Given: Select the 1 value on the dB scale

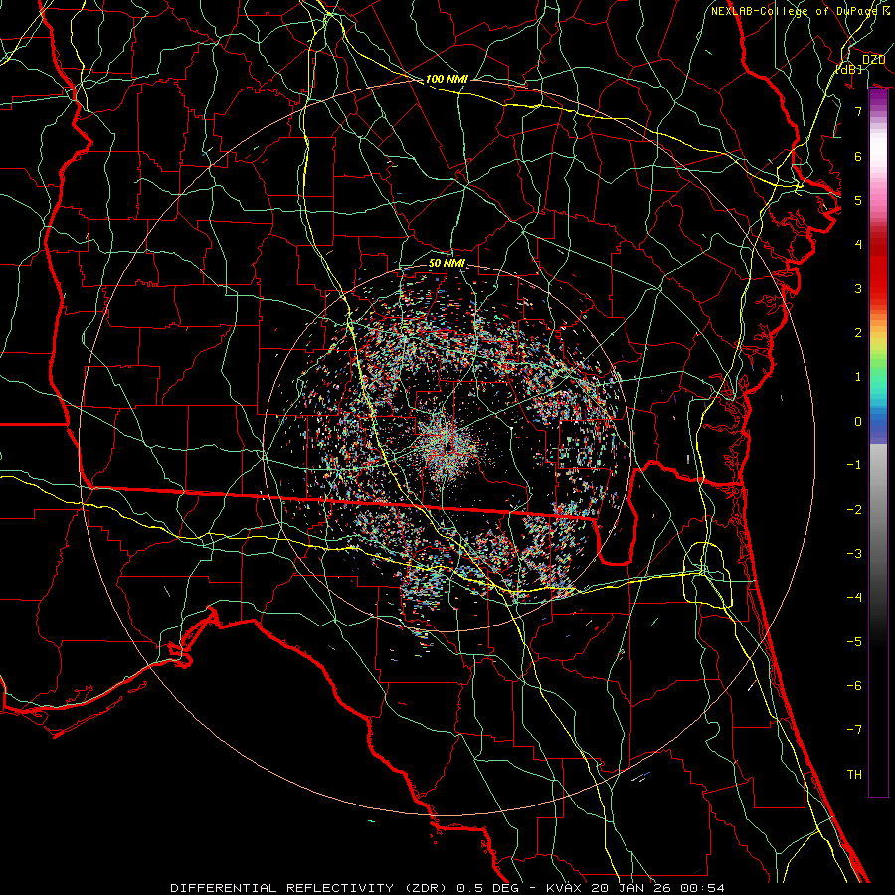Looking at the screenshot, I should (x=858, y=377).
